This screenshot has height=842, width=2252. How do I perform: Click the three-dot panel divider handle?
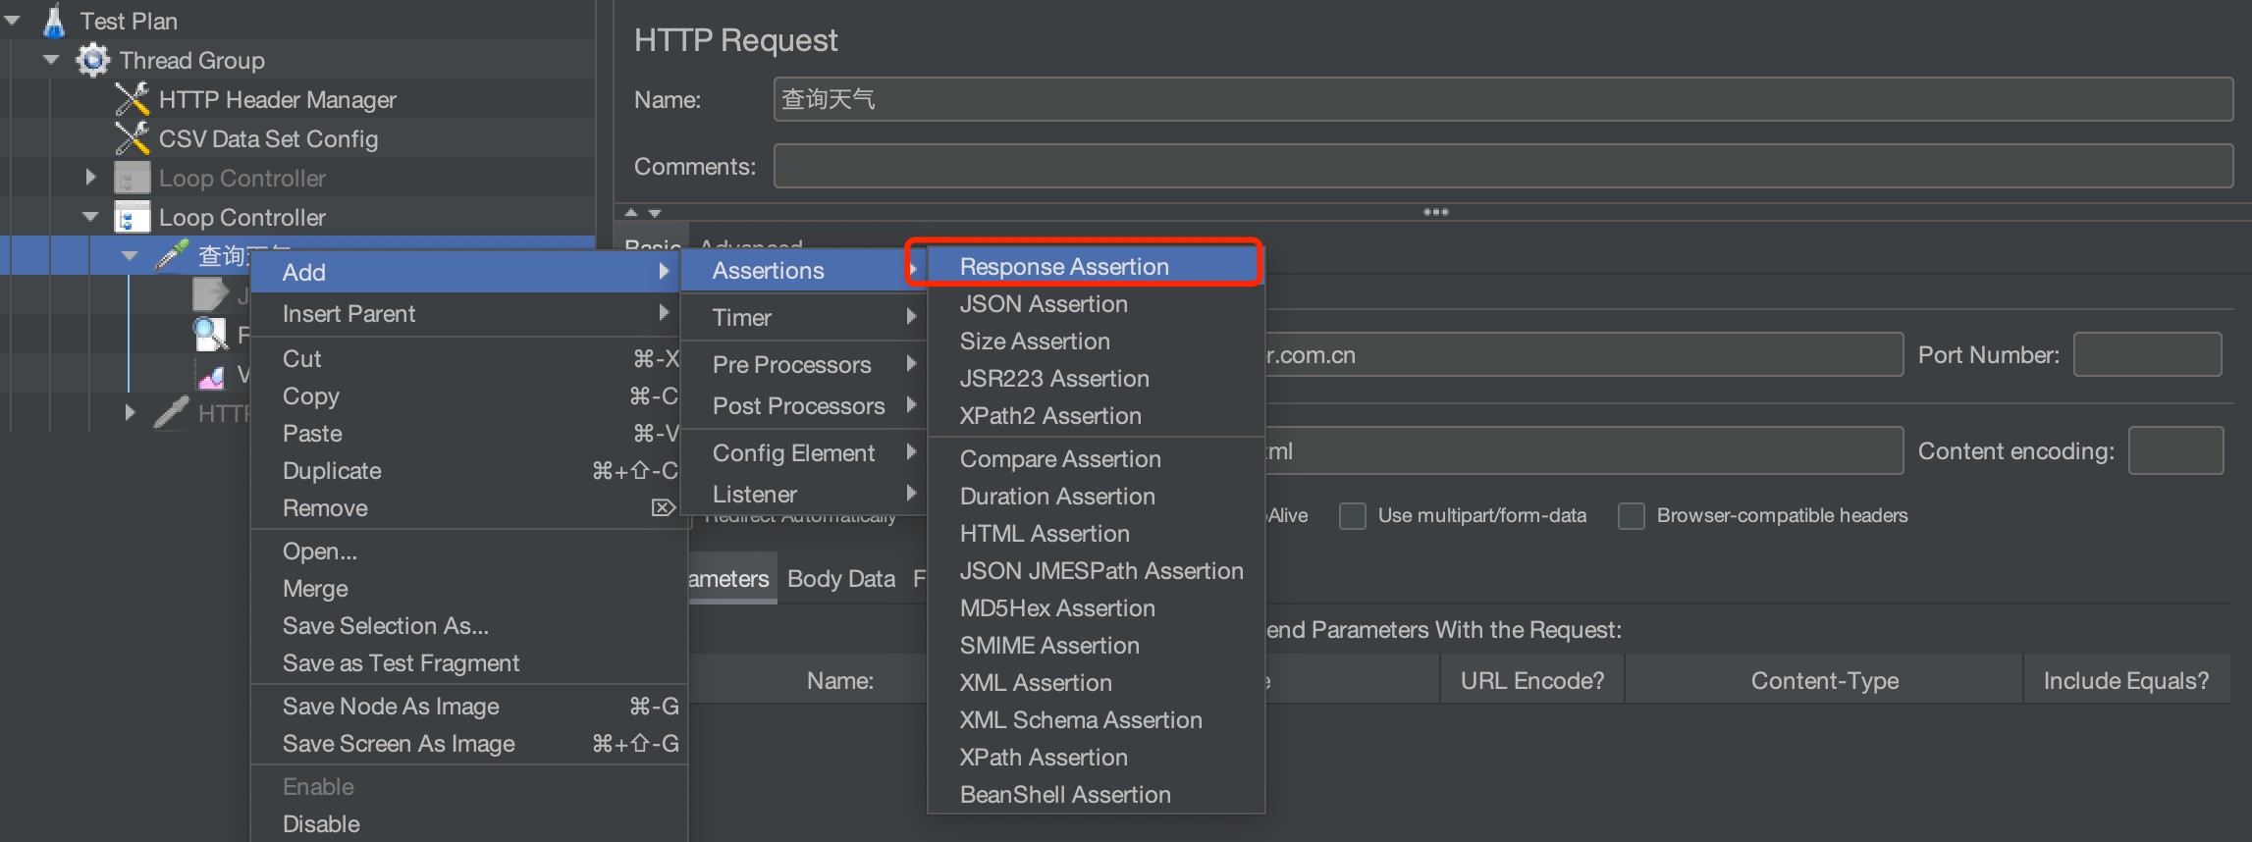coord(1436,212)
